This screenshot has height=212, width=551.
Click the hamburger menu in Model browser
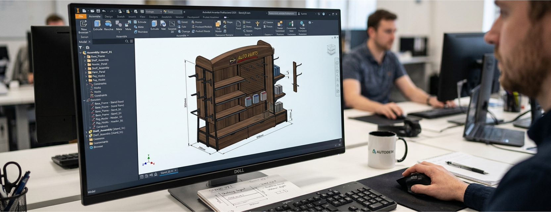click(131, 41)
